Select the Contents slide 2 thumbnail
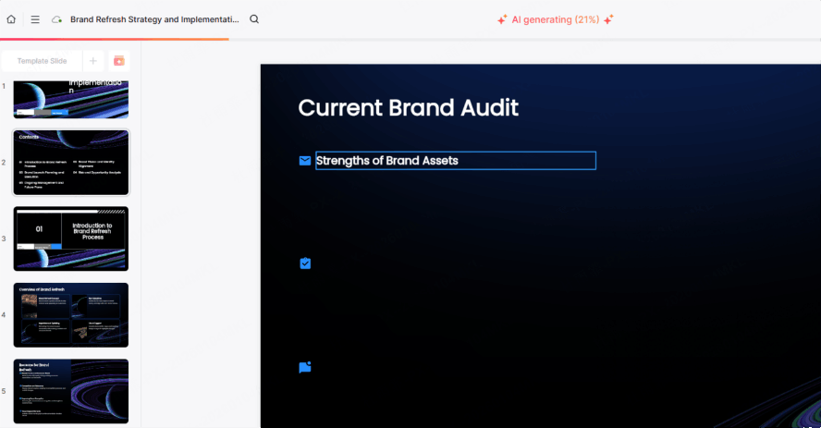 [x=71, y=162]
